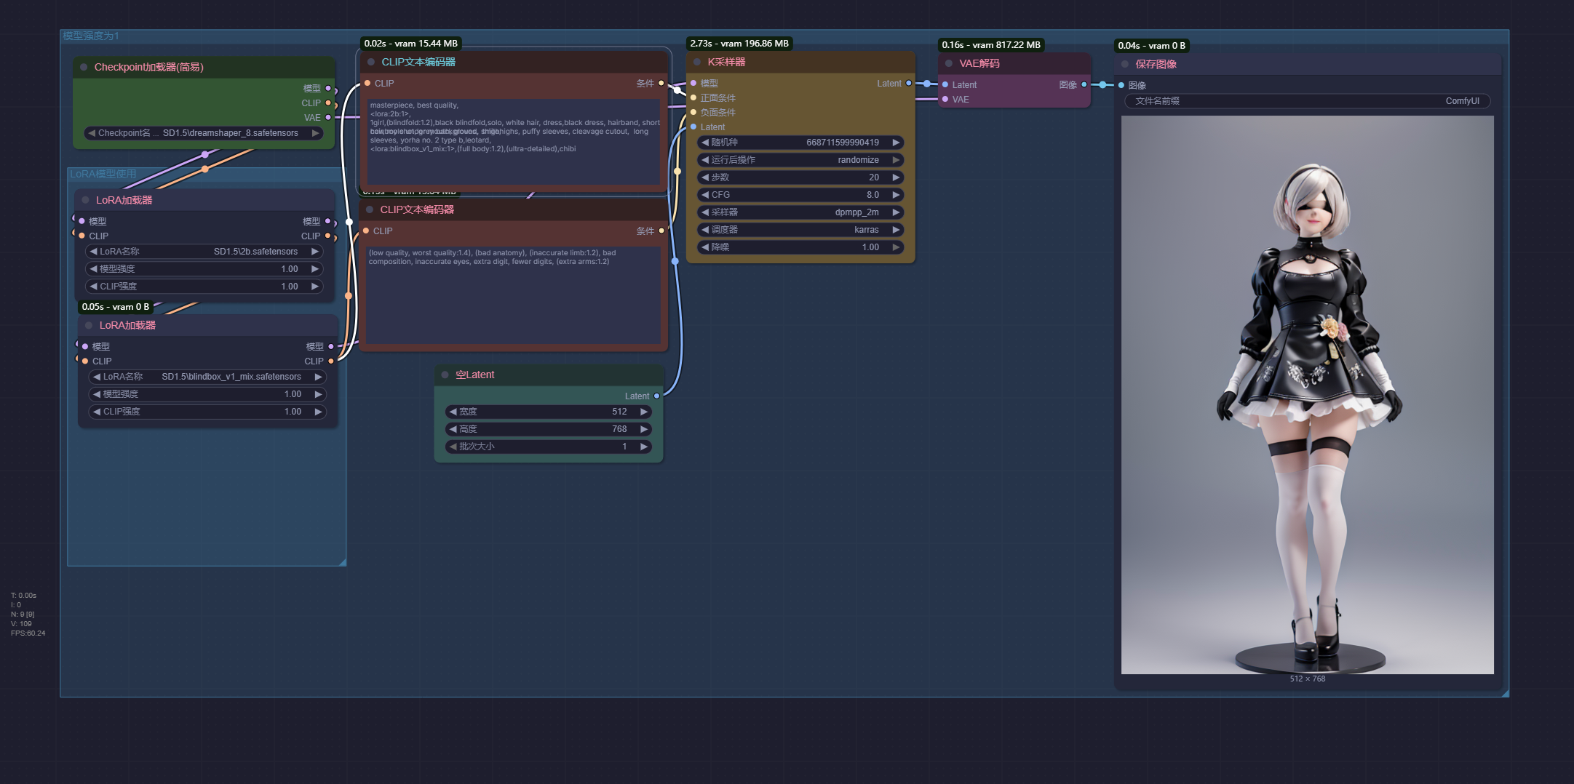Click the 文件名前缀 ComfyUI field

(1307, 101)
